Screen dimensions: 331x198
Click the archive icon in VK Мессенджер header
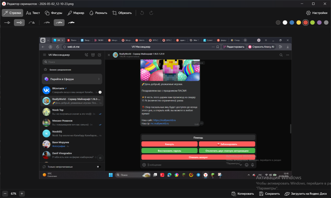(x=93, y=55)
